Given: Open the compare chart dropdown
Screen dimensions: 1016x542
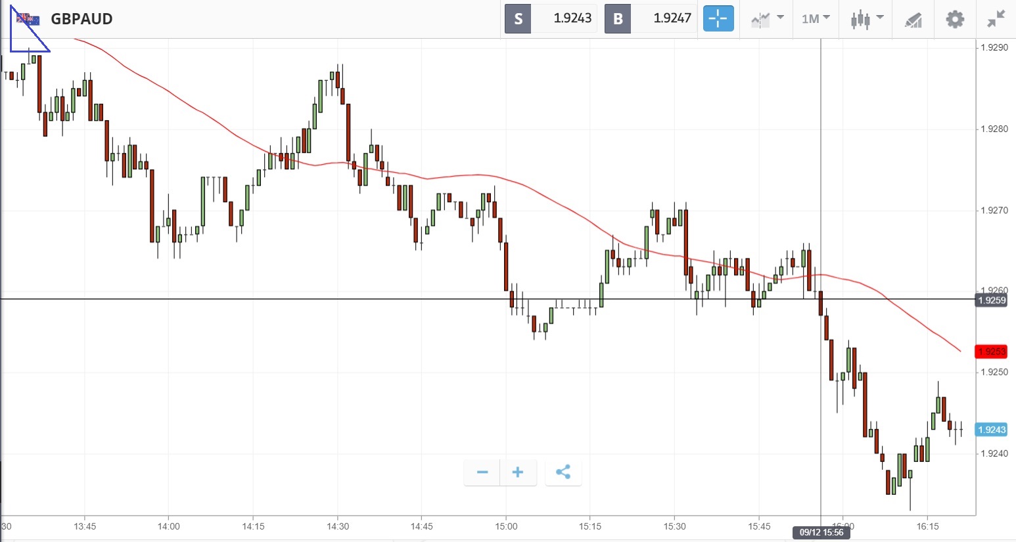Looking at the screenshot, I should click(767, 18).
